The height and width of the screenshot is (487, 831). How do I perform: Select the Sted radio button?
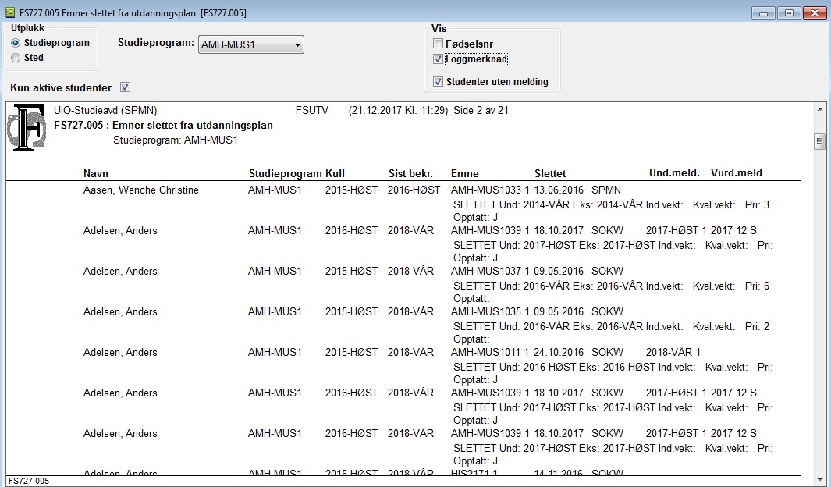16,58
